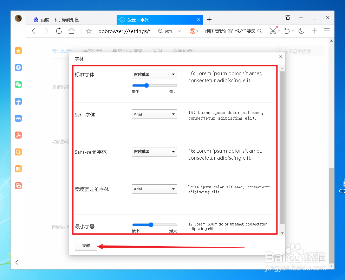Open the main hamburger menu
345x280 pixels.
(x=327, y=31)
